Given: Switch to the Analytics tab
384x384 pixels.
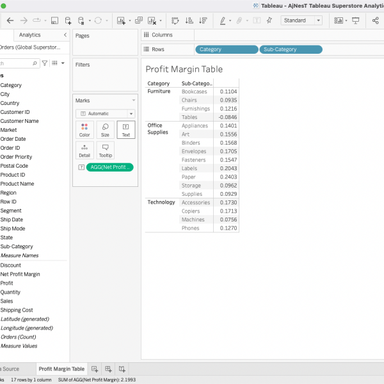Looking at the screenshot, I should coord(29,35).
